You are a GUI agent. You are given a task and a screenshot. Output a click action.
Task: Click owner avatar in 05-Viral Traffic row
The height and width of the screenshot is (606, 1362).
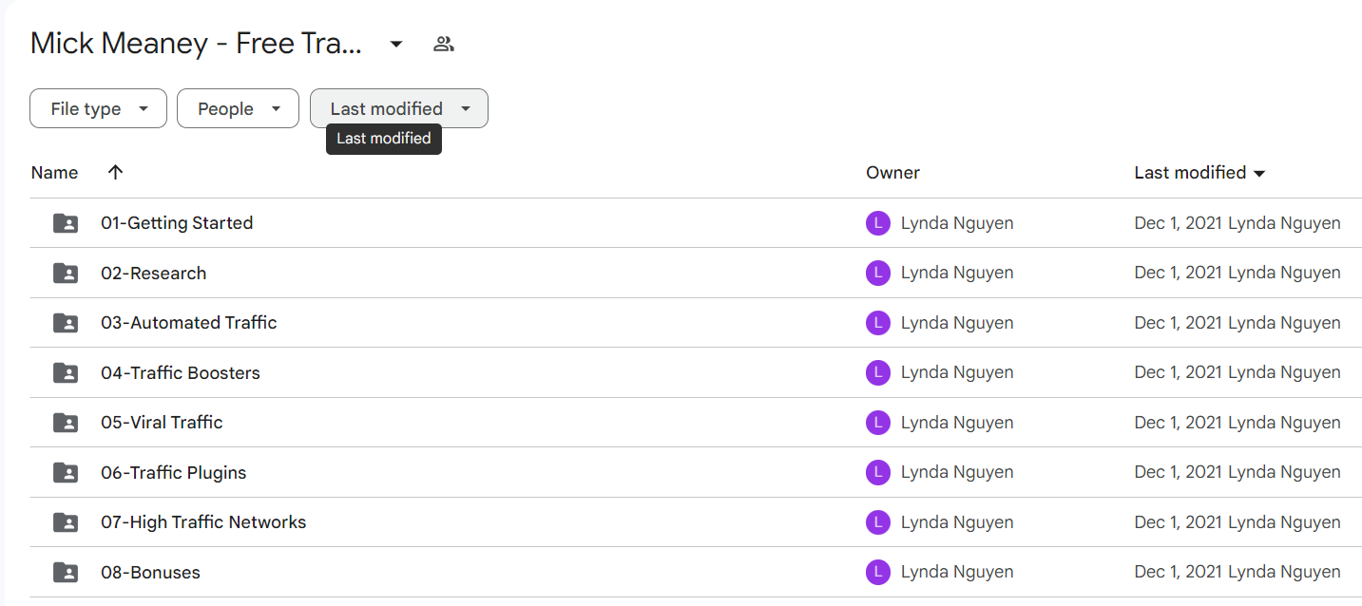877,423
